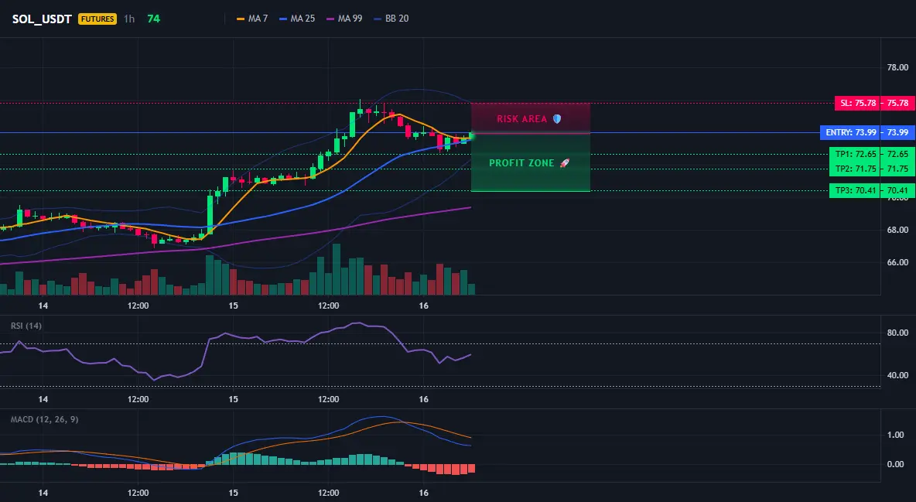Click the SOL_USDT symbol name

click(42, 19)
